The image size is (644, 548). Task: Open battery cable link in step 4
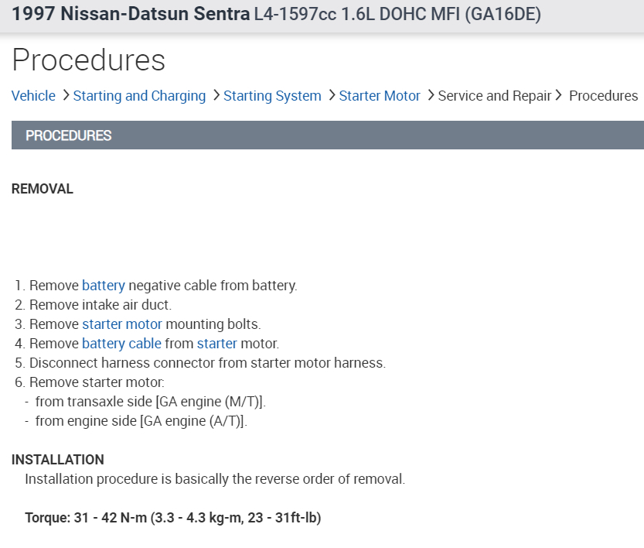coord(121,344)
